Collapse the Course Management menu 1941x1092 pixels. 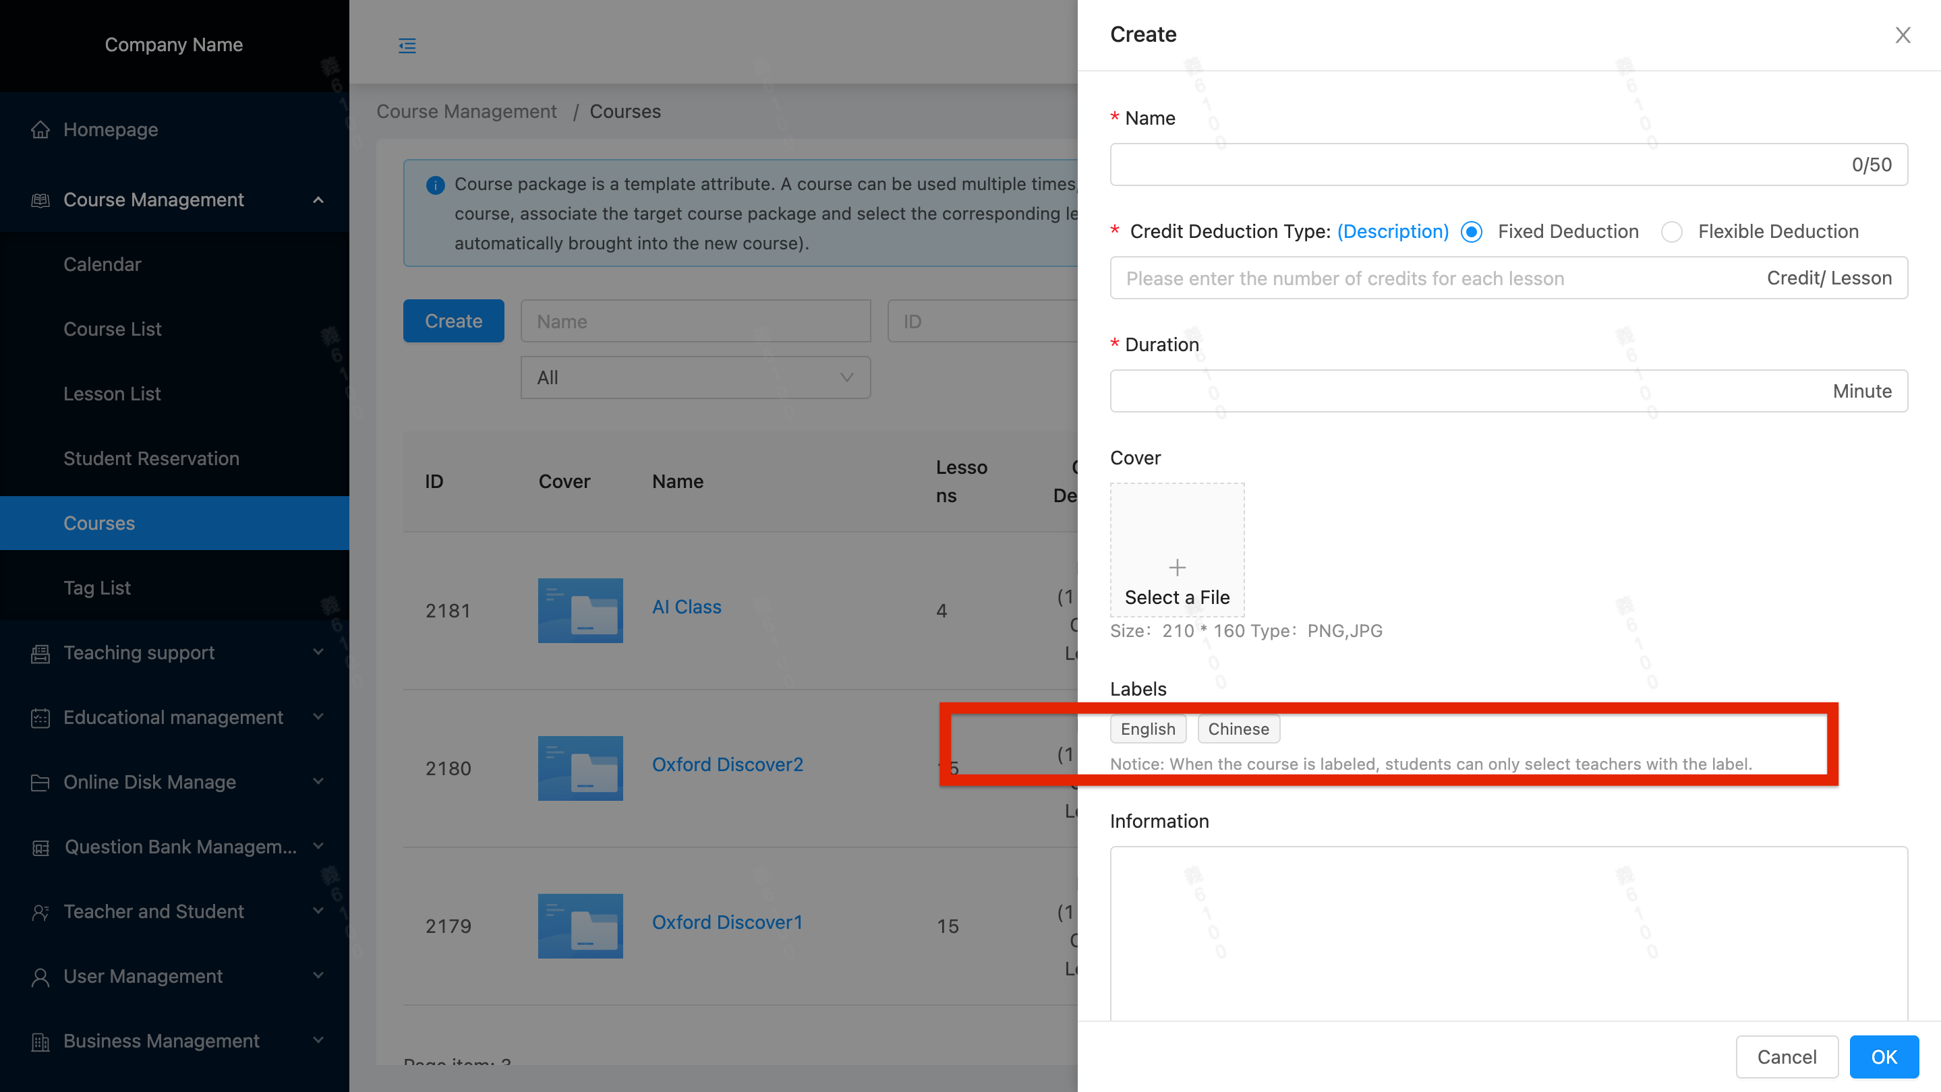point(318,200)
